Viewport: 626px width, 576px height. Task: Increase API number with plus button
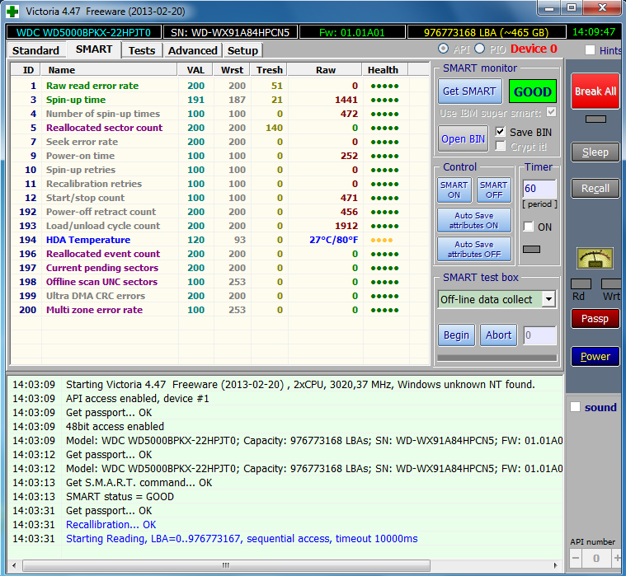(617, 558)
